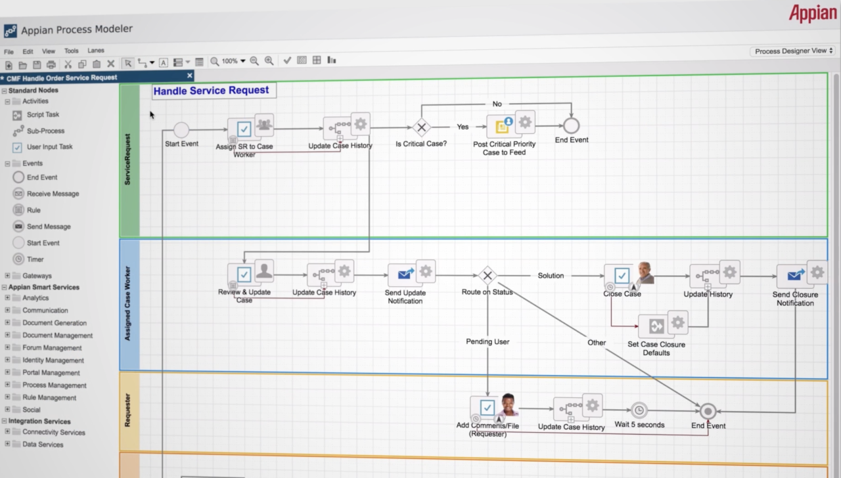Select the Cut scissors icon
Screen dimensions: 841x478
pyautogui.click(x=68, y=64)
